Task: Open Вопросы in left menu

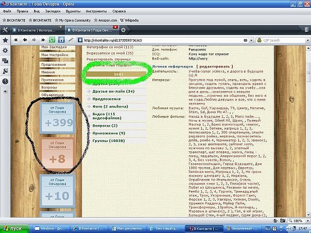Action: click(x=58, y=87)
